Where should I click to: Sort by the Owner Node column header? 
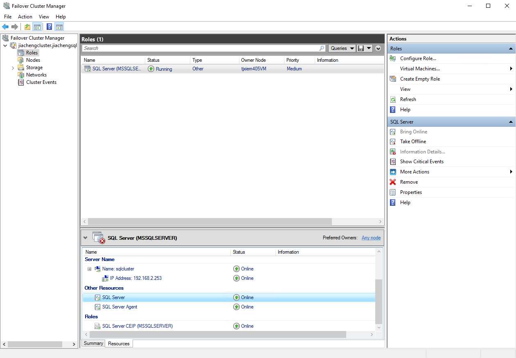pyautogui.click(x=261, y=60)
